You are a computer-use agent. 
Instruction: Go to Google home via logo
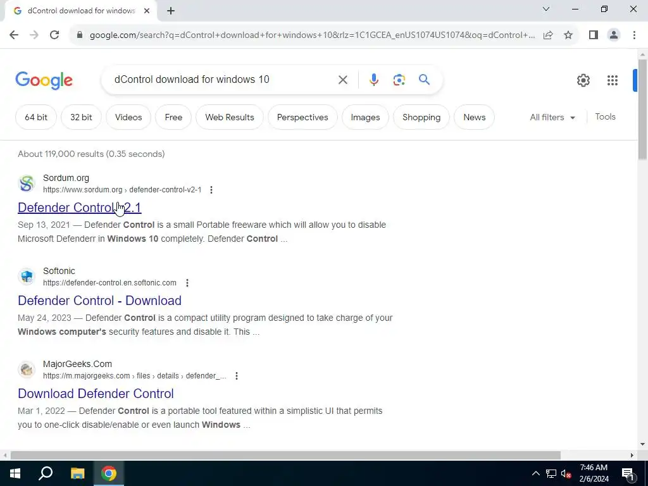coord(44,80)
